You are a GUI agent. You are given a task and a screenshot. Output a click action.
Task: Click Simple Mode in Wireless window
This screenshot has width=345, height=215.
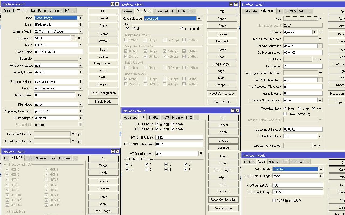pos(103,102)
